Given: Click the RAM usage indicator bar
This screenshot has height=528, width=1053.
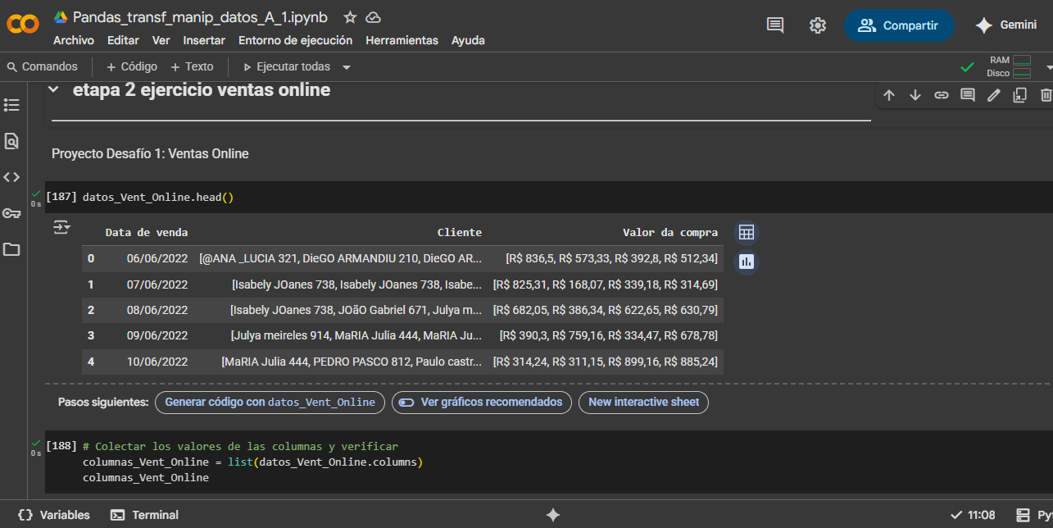Looking at the screenshot, I should pyautogui.click(x=1021, y=60).
